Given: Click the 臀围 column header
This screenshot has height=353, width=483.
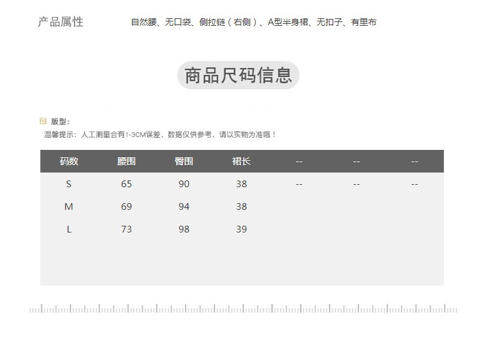Looking at the screenshot, I should (x=184, y=162).
